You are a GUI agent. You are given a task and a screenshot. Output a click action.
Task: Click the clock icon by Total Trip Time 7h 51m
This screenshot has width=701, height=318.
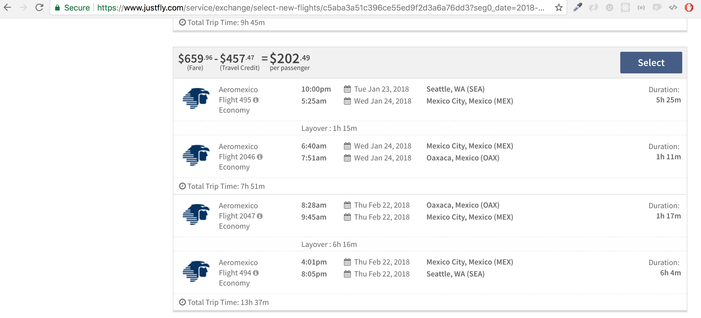click(x=182, y=186)
